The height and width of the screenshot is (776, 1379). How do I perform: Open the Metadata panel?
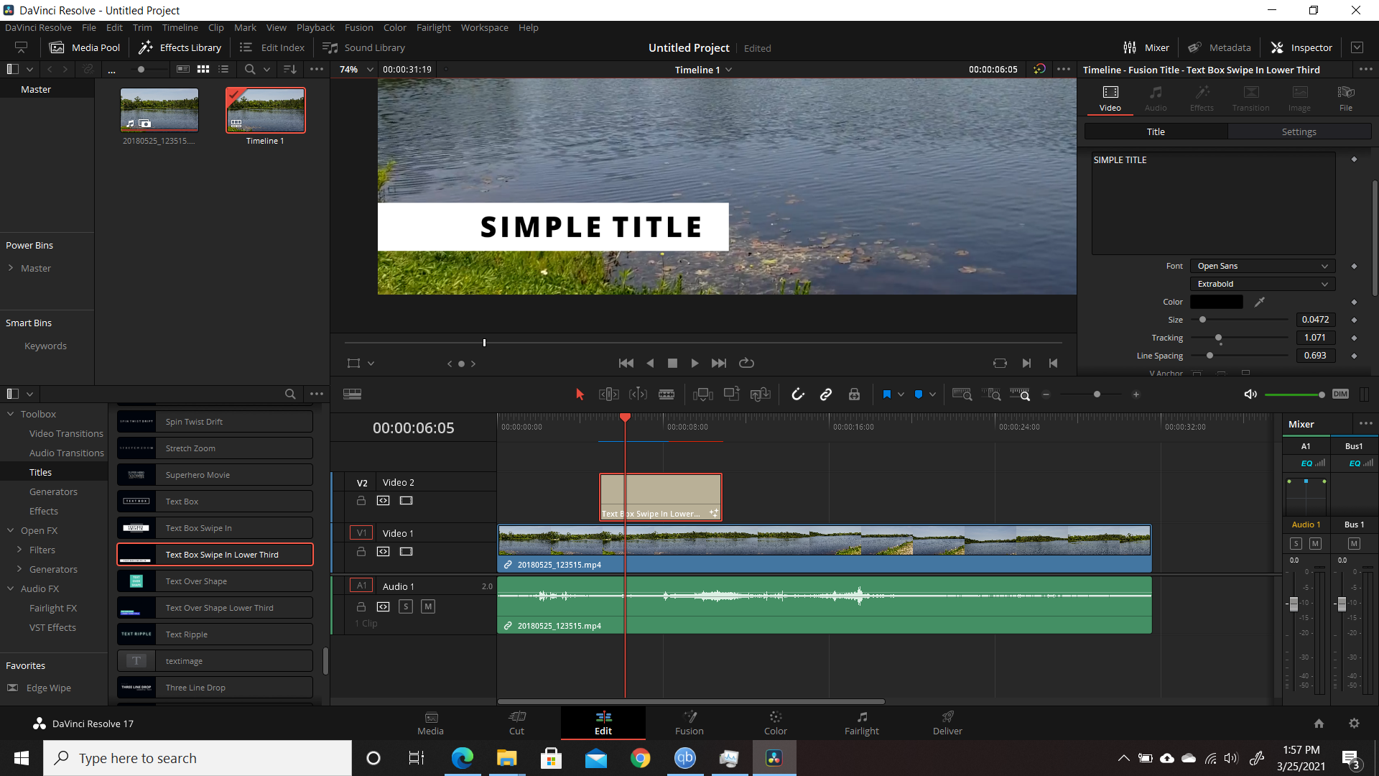[1220, 47]
